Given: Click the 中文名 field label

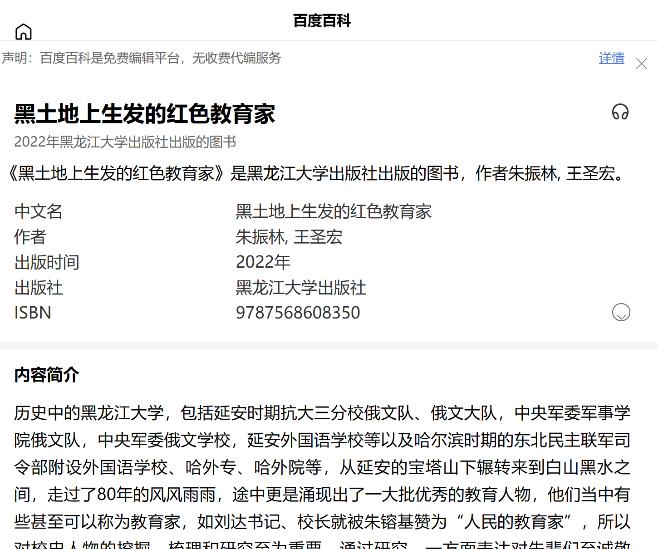Looking at the screenshot, I should coord(39,211).
